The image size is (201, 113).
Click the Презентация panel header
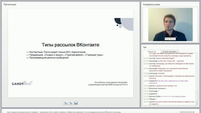click(x=10, y=4)
